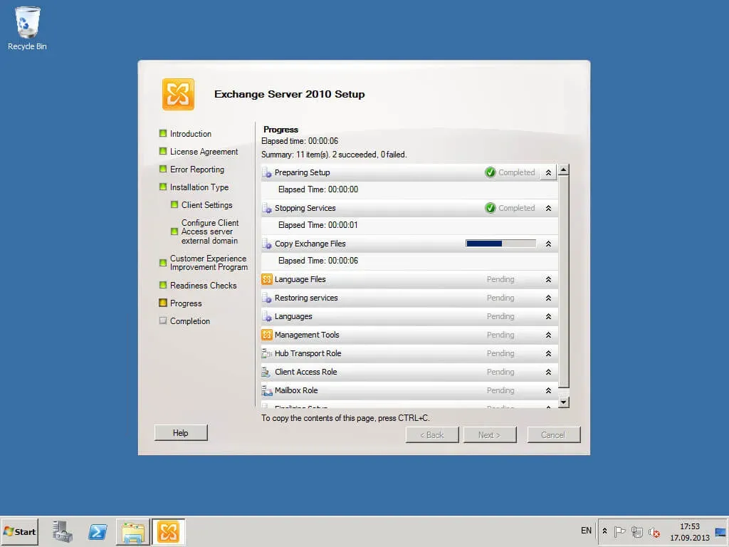
Task: Click the Help button
Action: [x=181, y=432]
